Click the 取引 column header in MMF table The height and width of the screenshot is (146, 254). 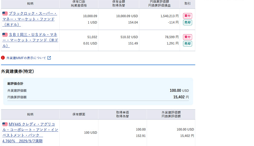point(187,3)
